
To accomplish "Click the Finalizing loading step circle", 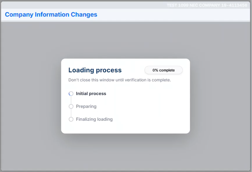I will [x=71, y=119].
